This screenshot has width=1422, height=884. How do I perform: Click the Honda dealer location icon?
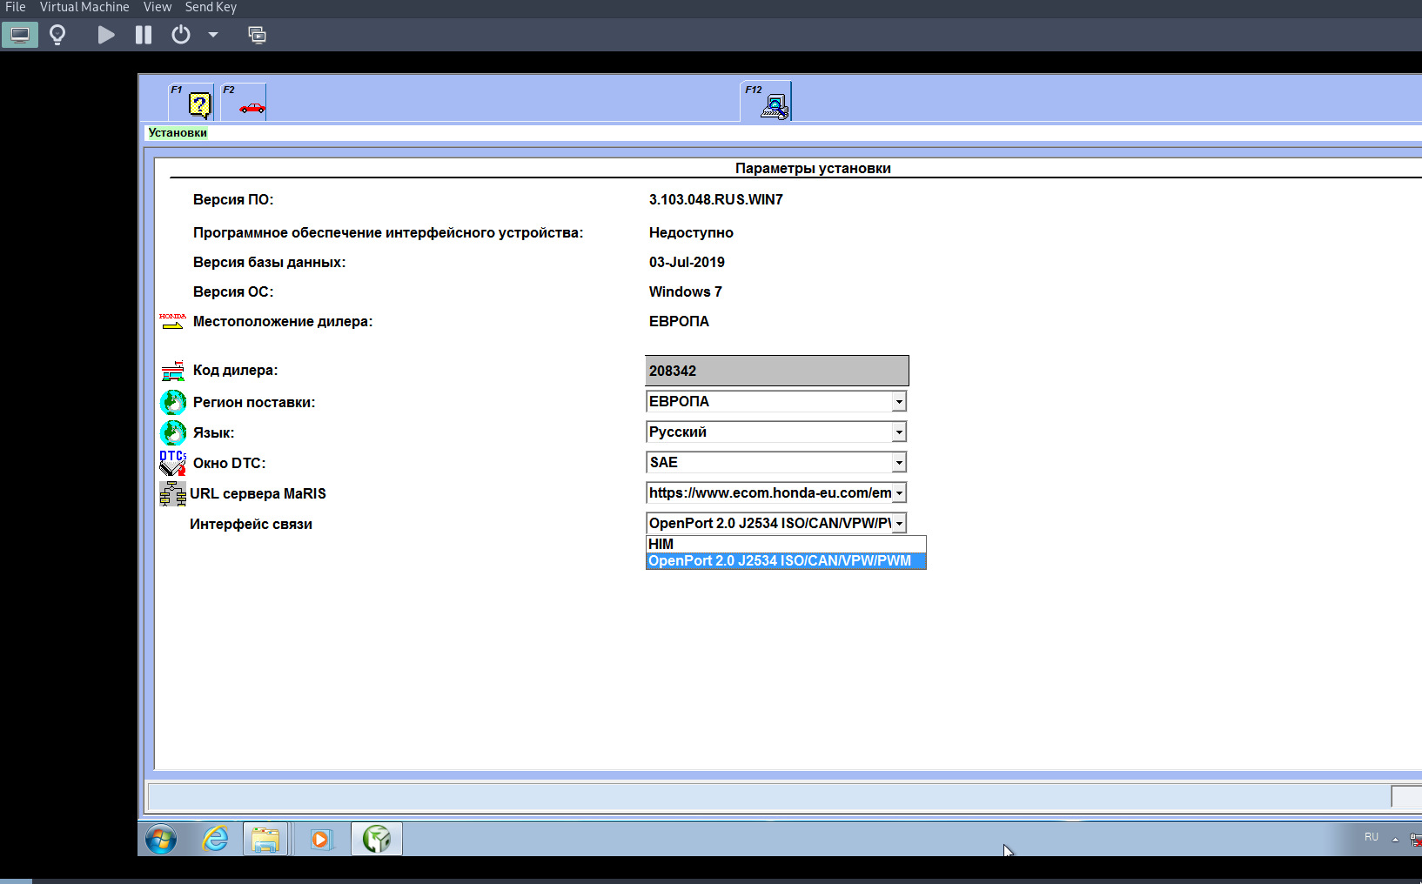(x=172, y=321)
